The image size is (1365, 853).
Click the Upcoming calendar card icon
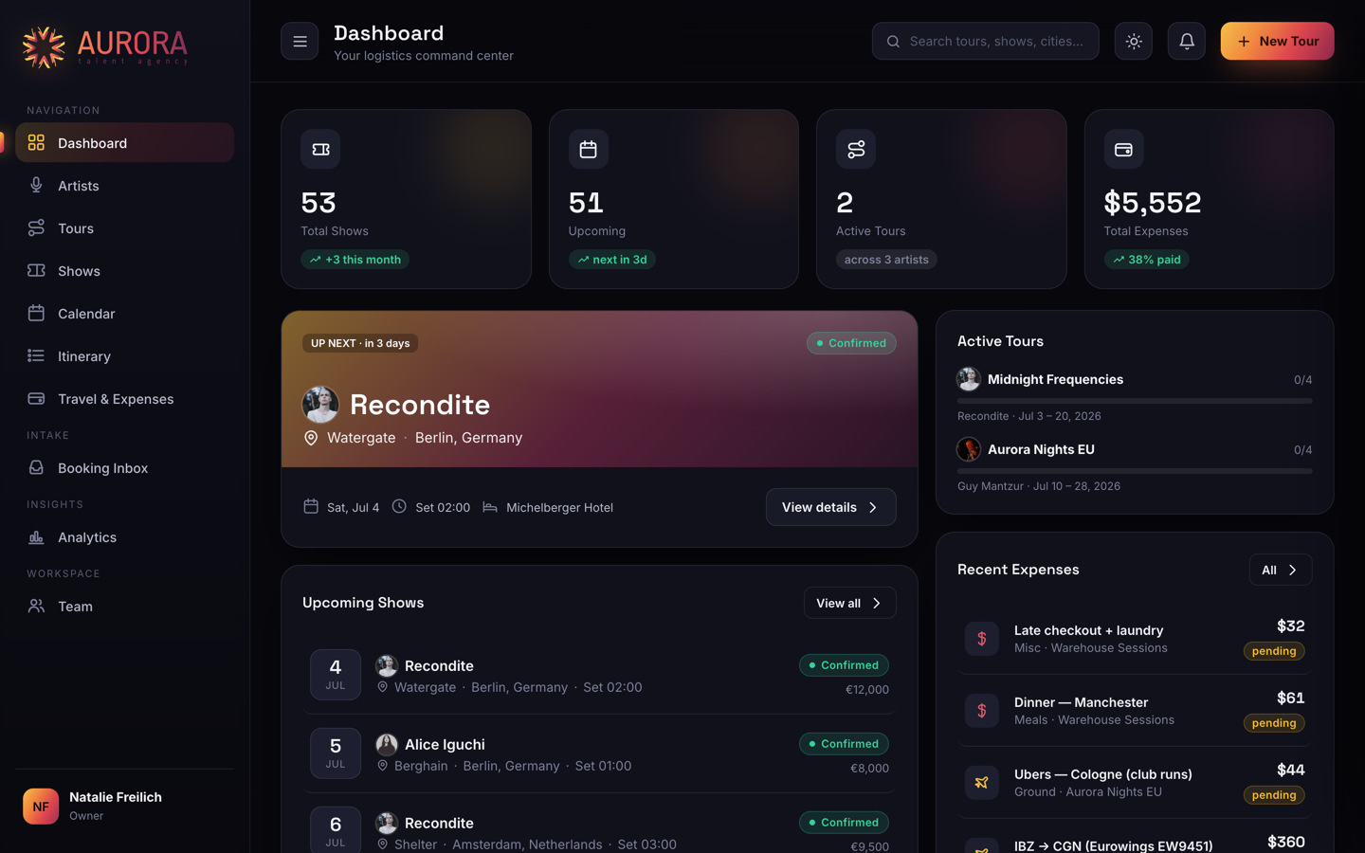pos(588,149)
